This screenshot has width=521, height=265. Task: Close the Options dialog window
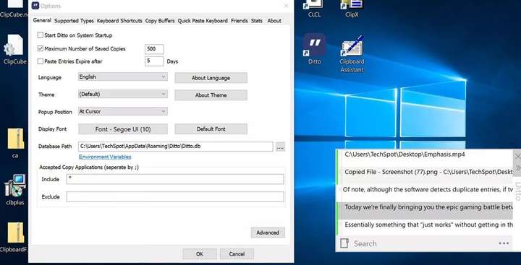pyautogui.click(x=286, y=6)
